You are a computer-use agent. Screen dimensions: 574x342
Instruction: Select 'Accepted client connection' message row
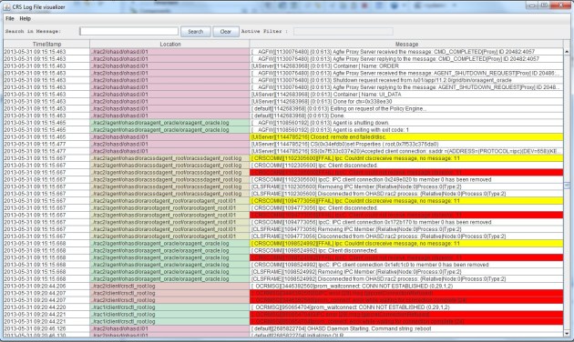(x=406, y=151)
